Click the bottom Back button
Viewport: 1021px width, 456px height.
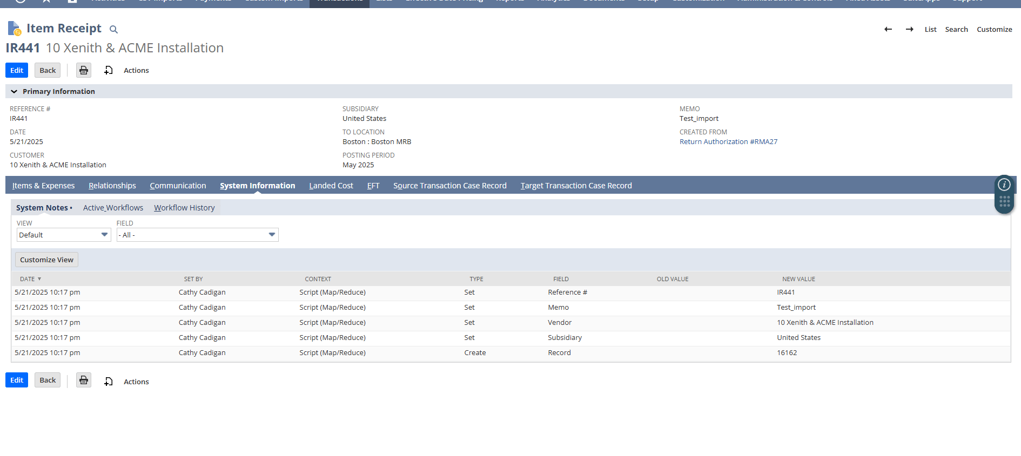48,380
